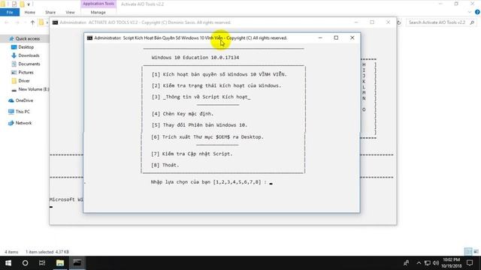The image size is (481, 270).
Task: Select Network in navigation pane
Action: point(20,123)
